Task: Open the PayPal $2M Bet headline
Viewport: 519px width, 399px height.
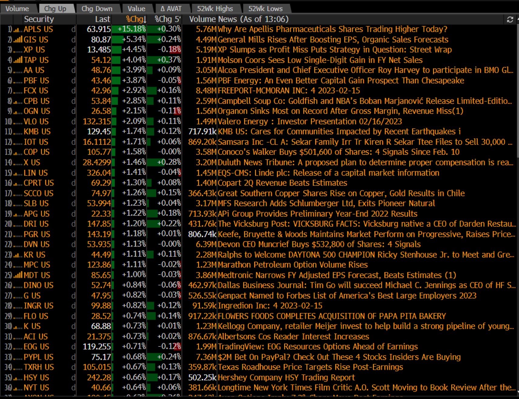Action: click(339, 357)
